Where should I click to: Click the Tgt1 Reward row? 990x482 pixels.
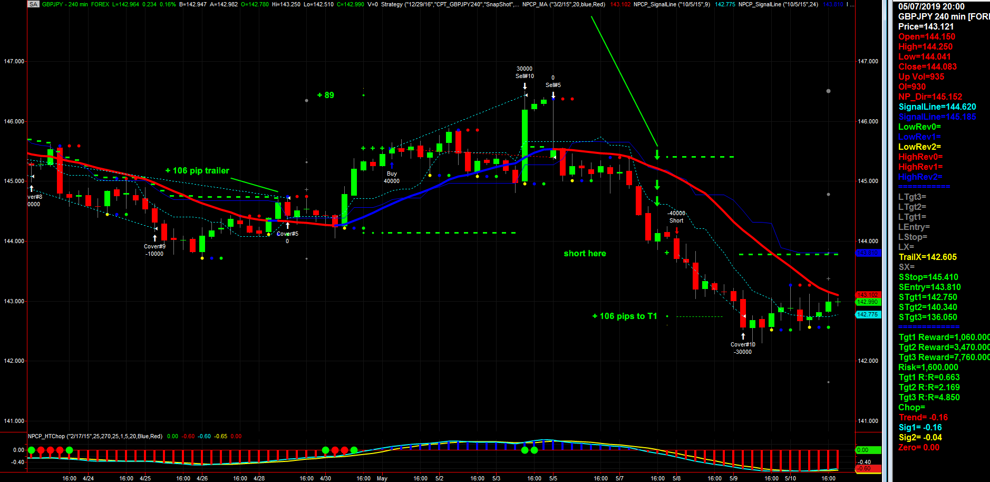(944, 337)
